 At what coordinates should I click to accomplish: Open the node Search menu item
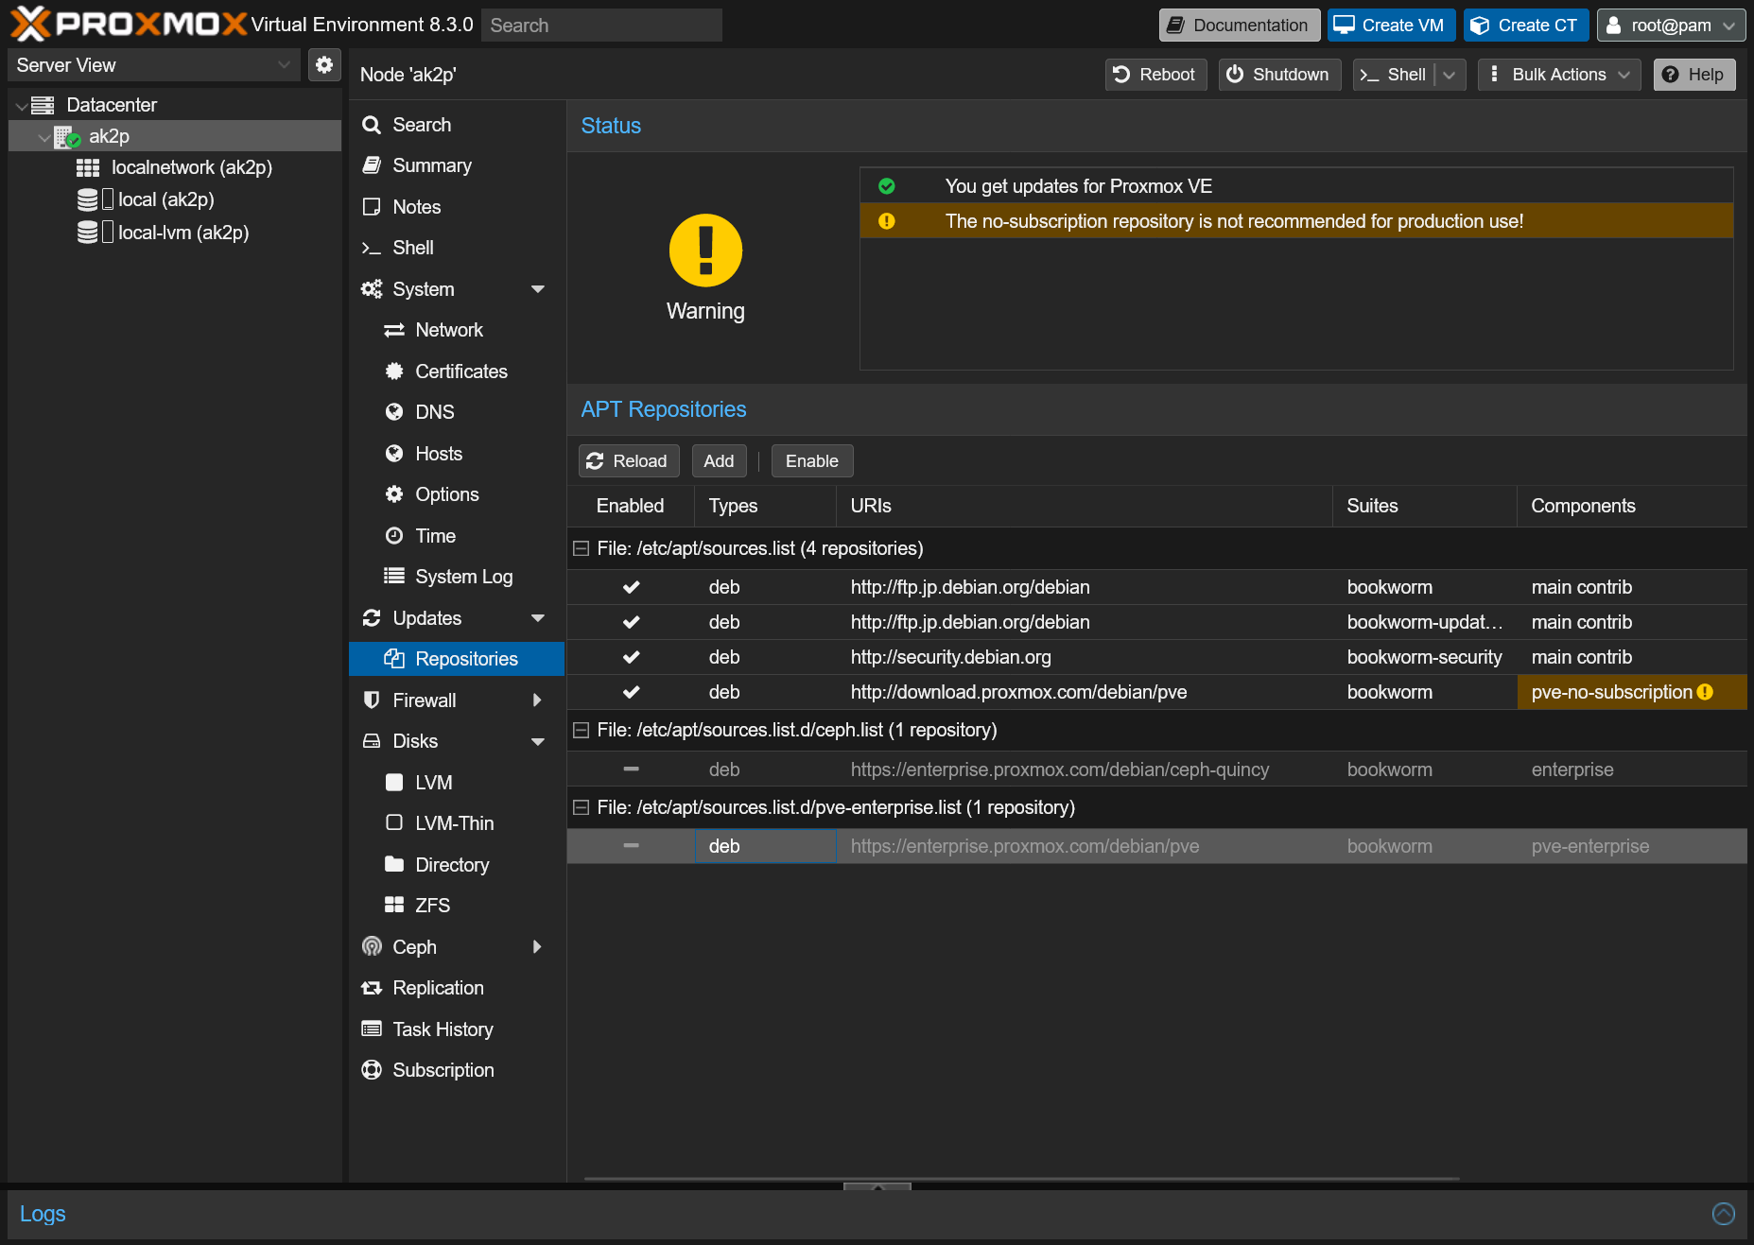[457, 125]
